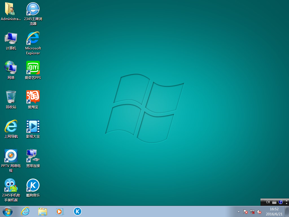Switch input language via CH button
Screen dimensions: 289x217
(x=268, y=202)
